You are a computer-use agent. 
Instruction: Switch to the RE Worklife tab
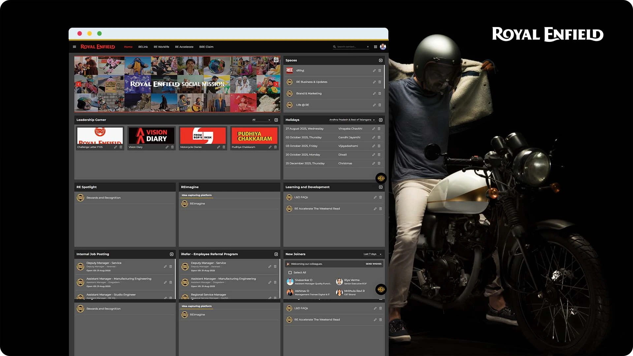(161, 46)
